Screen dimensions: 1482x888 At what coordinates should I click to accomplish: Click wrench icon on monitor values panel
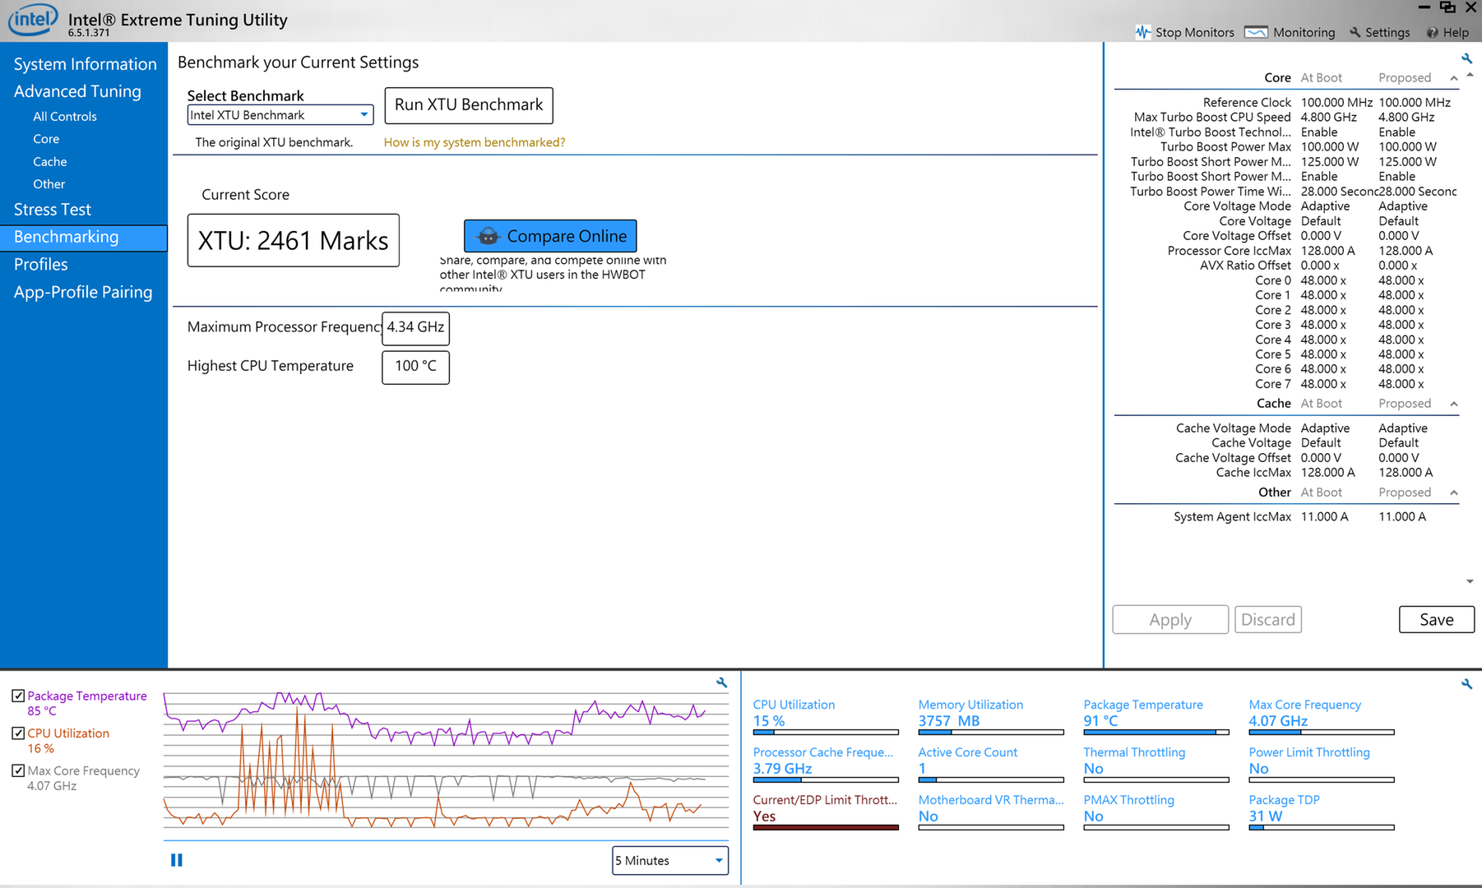tap(1466, 683)
